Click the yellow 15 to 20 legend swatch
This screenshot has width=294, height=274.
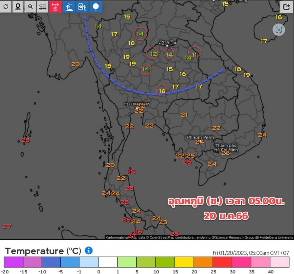click(x=184, y=262)
